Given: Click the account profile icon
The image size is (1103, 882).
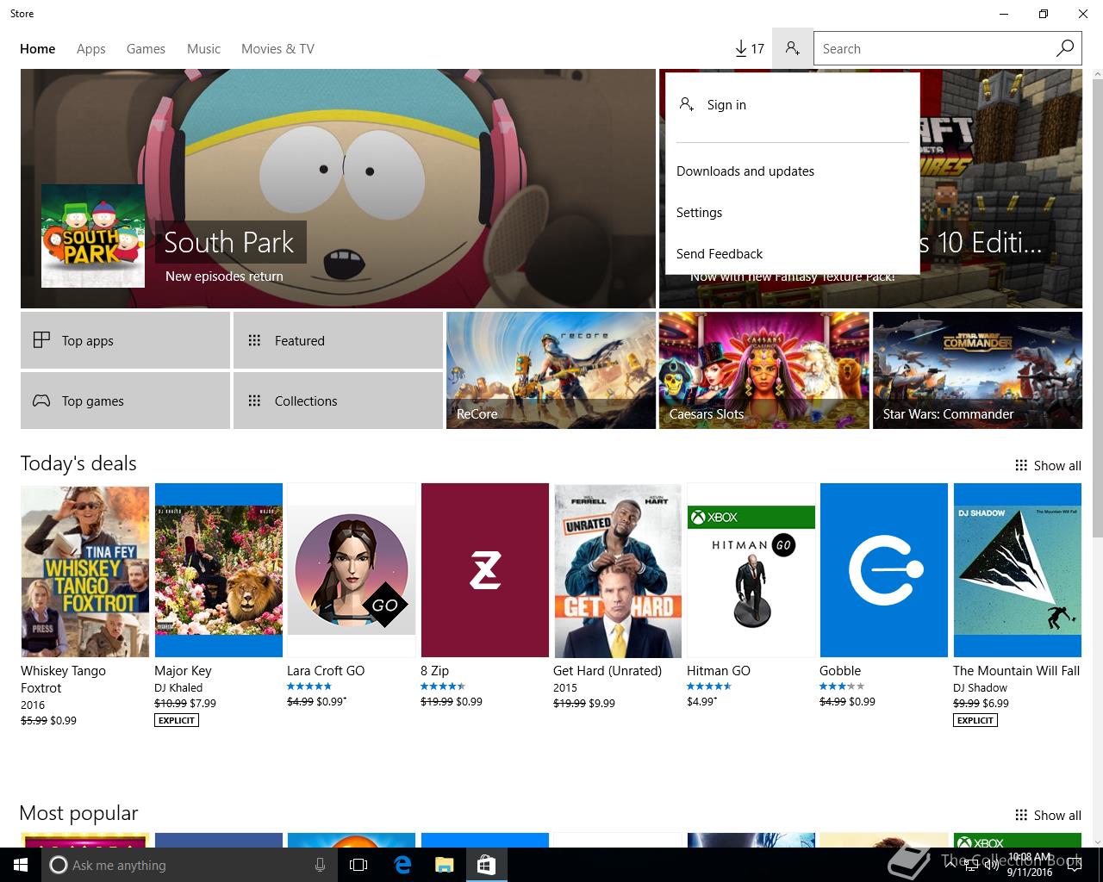Looking at the screenshot, I should point(792,49).
